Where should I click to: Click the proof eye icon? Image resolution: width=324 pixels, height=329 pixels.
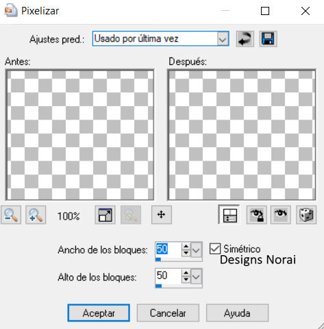pyautogui.click(x=281, y=215)
